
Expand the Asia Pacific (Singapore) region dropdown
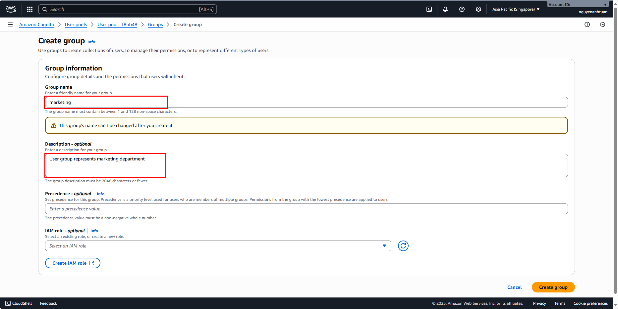point(516,9)
